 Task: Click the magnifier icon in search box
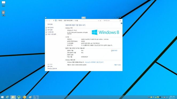point(120,21)
